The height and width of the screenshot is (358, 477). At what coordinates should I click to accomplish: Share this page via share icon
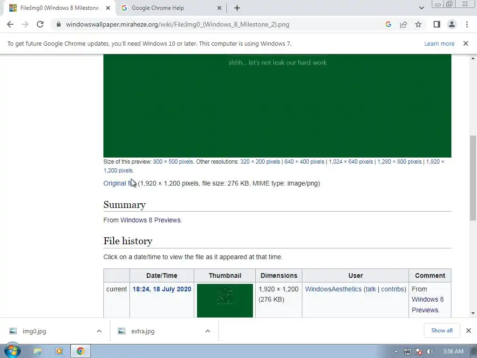403,24
